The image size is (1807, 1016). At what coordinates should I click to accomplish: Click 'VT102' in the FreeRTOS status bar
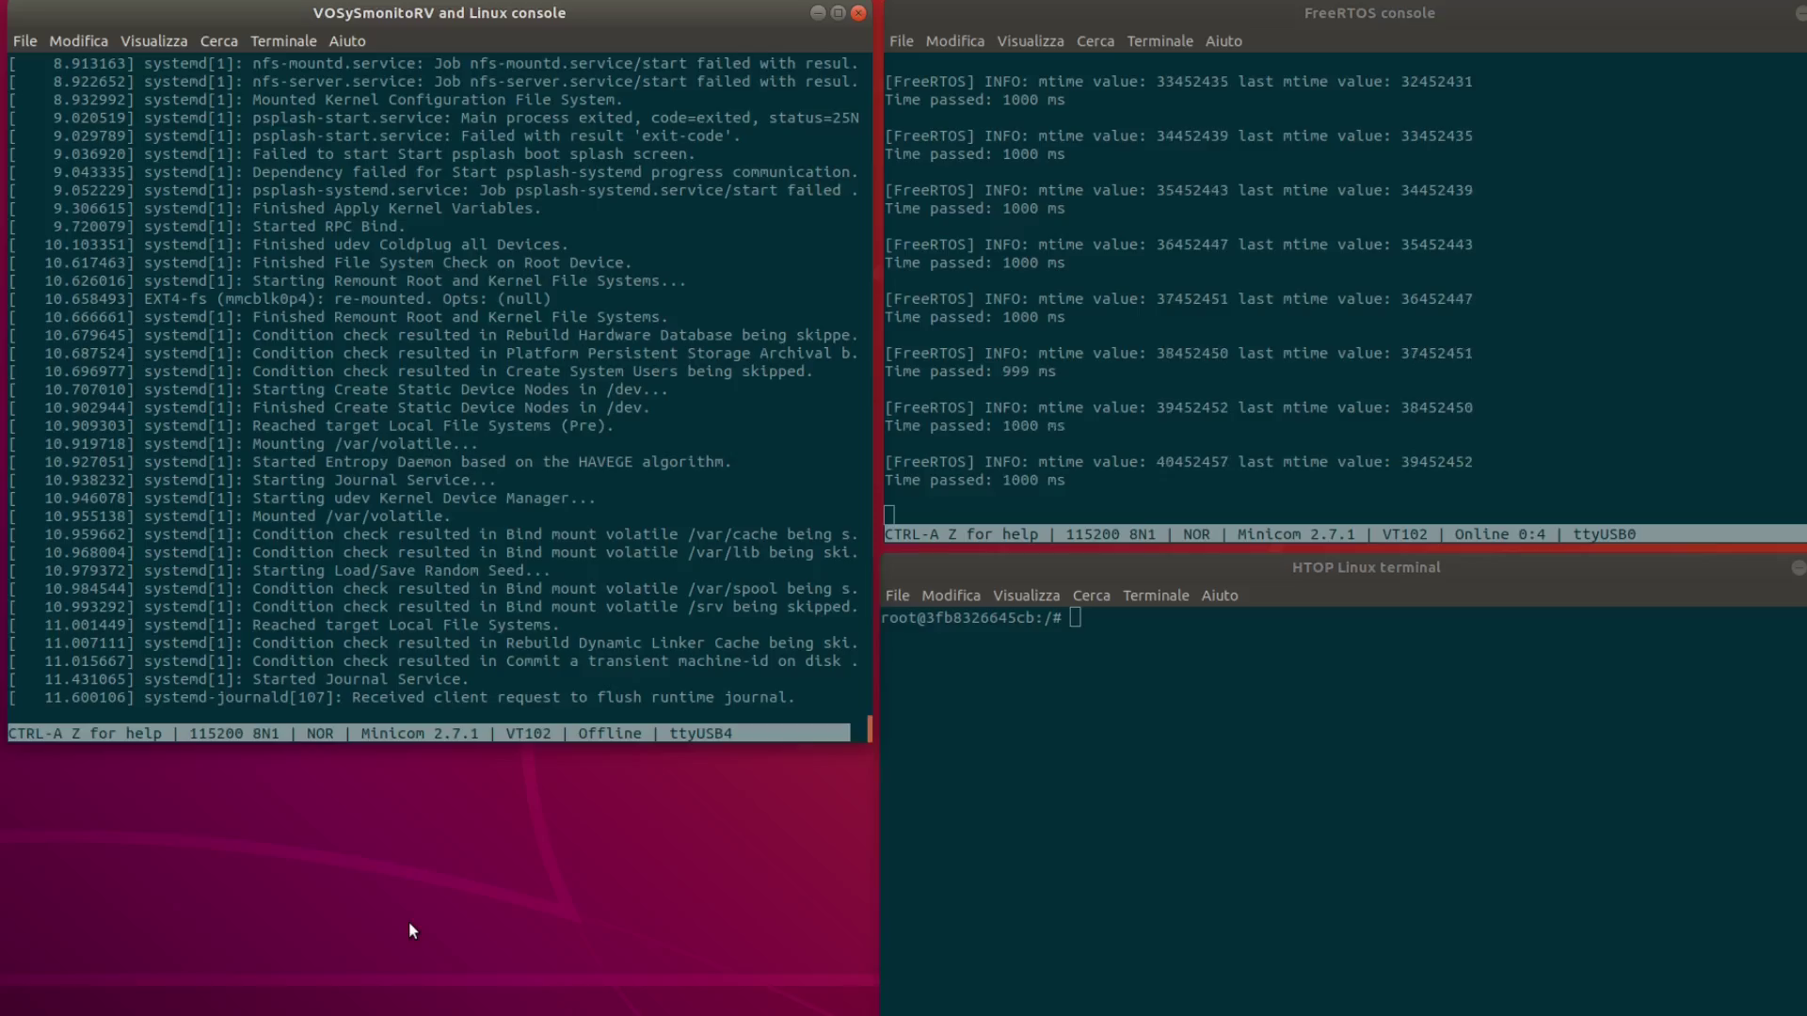tap(1404, 534)
